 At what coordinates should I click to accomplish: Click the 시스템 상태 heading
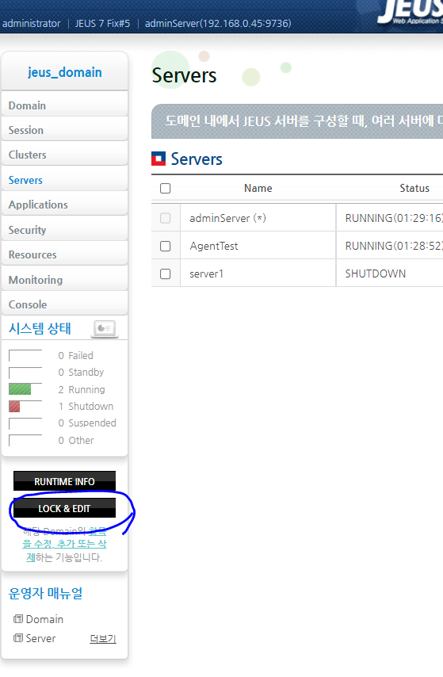click(40, 328)
